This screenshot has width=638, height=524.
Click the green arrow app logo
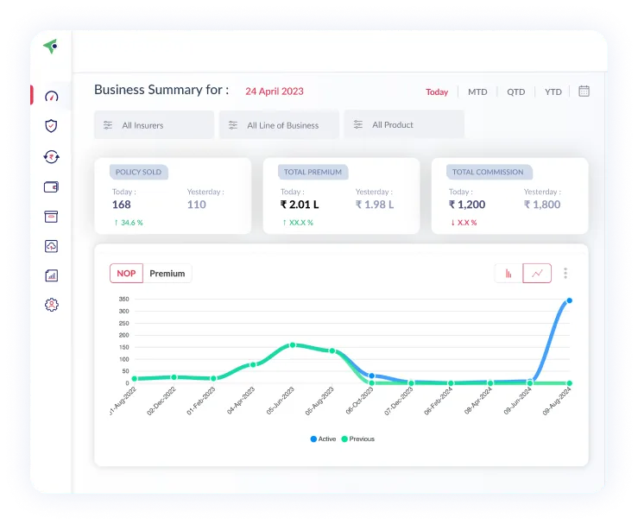click(x=50, y=47)
